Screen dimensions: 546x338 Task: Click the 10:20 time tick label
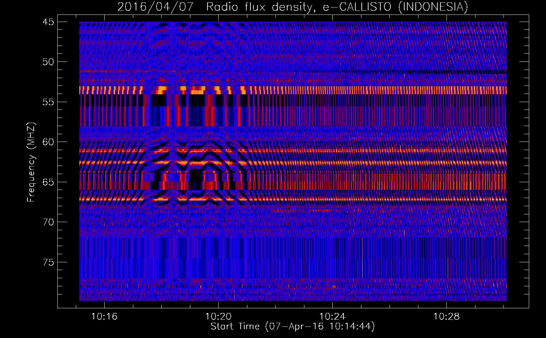[x=218, y=316]
